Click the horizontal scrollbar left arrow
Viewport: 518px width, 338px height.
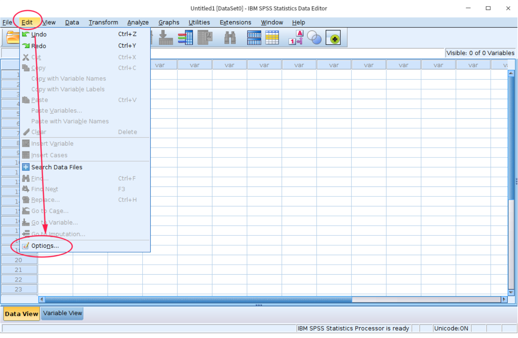point(42,300)
